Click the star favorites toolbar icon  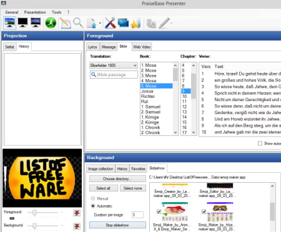click(136, 23)
